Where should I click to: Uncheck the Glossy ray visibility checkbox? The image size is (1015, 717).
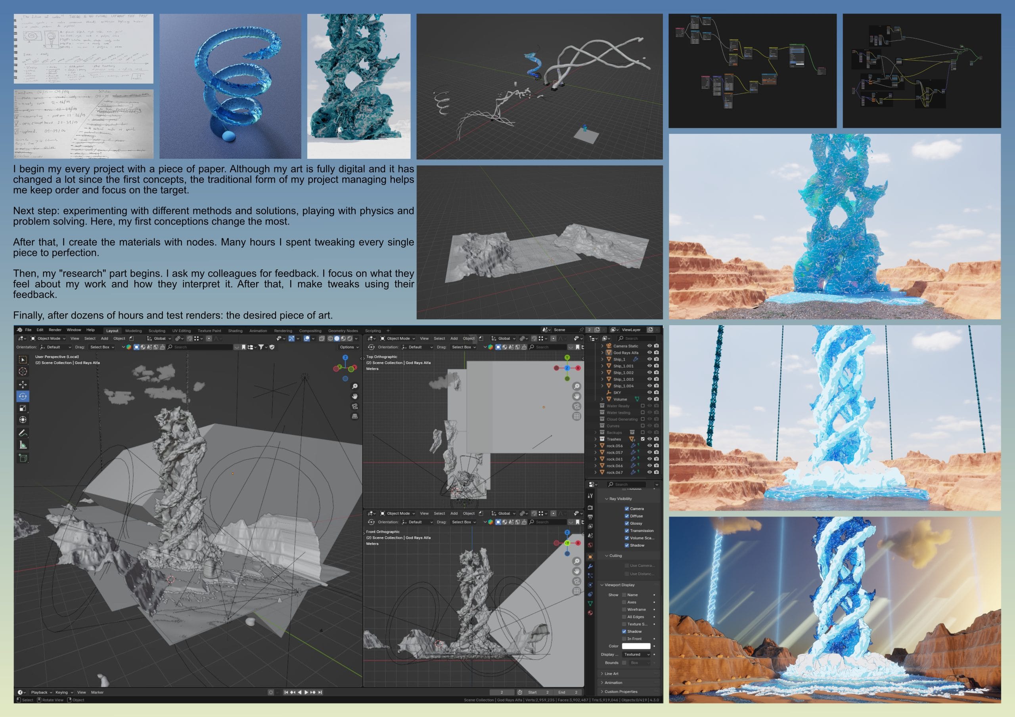626,524
